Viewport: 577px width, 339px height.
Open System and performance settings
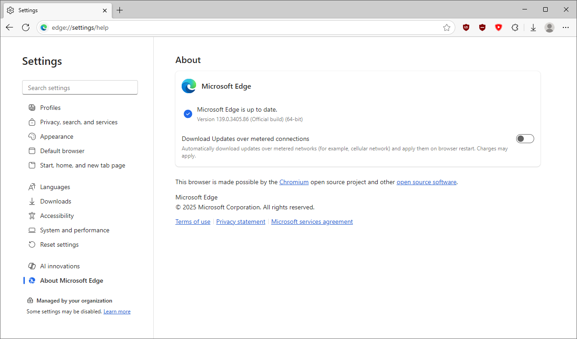74,230
